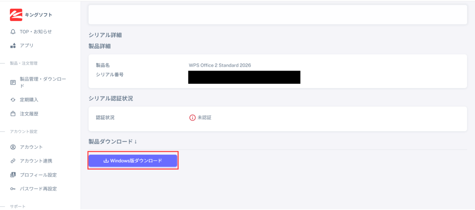This screenshot has width=475, height=210.
Task: Open プロフィール設定 in the sidebar
Action: tap(38, 175)
